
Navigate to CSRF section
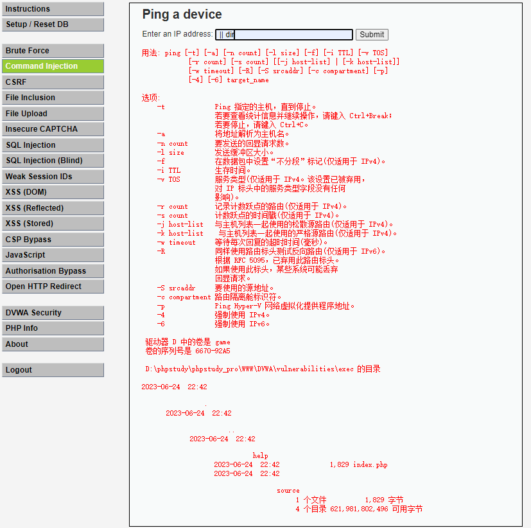pyautogui.click(x=53, y=82)
